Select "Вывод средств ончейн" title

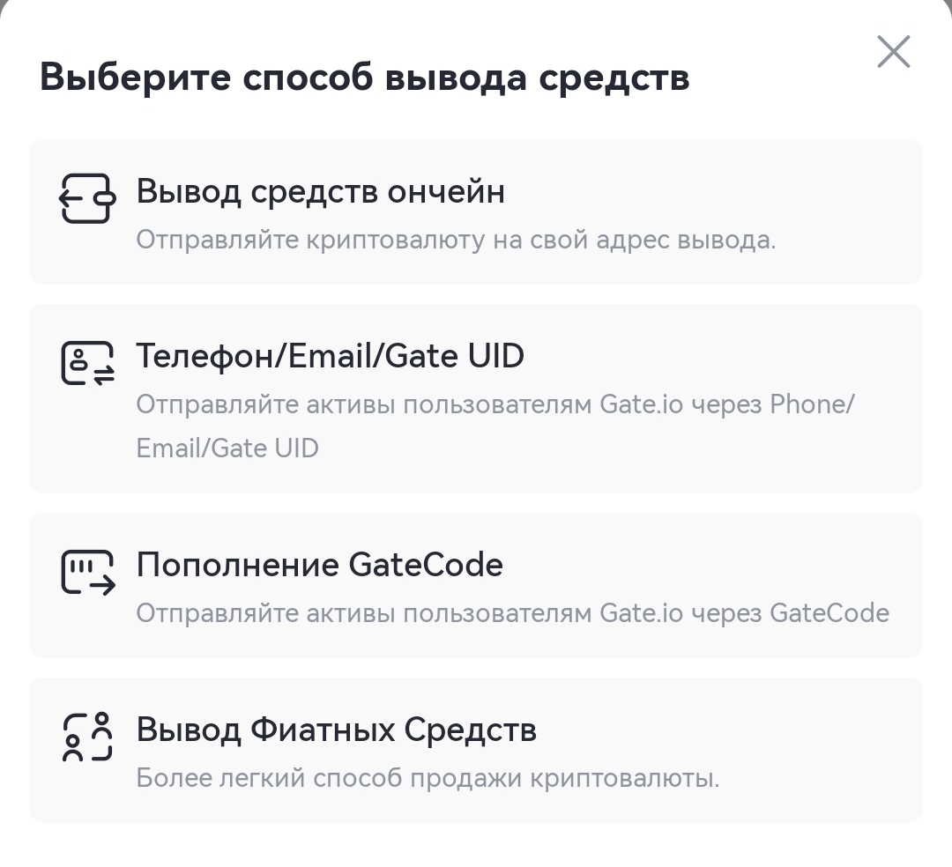tap(320, 191)
